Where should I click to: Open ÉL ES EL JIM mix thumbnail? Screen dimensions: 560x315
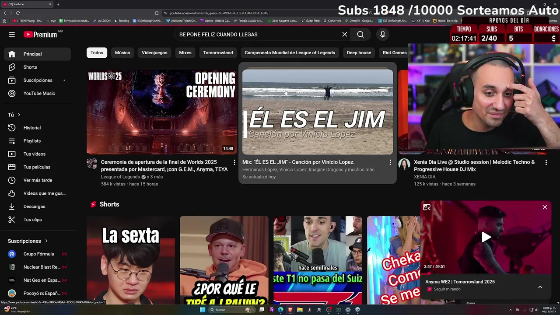tap(318, 112)
